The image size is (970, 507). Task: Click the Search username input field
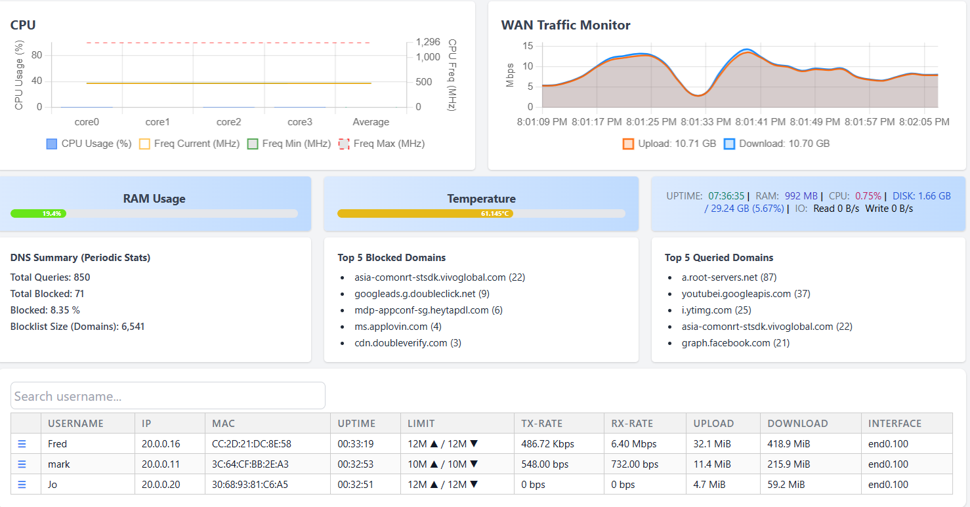pyautogui.click(x=167, y=395)
